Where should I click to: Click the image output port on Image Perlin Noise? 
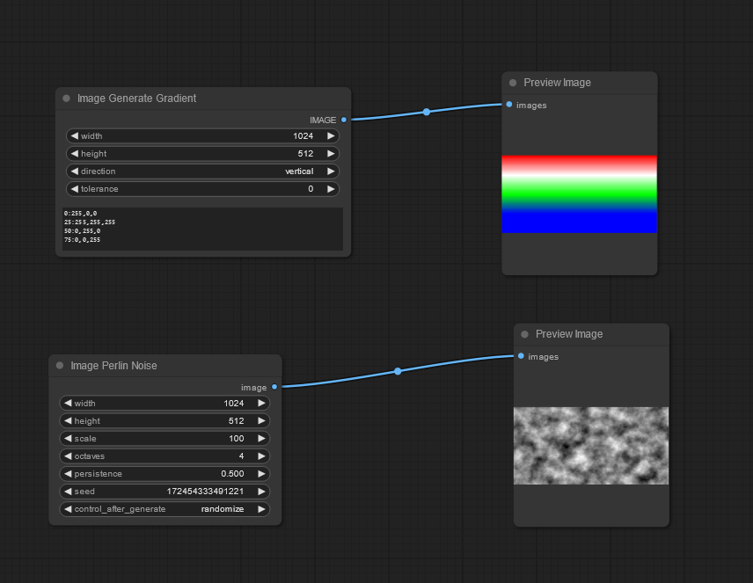pos(274,387)
